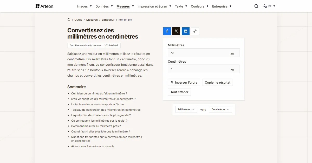Click Copier le résultat button

[x=218, y=83]
